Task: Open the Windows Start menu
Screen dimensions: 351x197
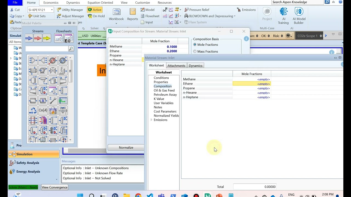Action: [80, 195]
